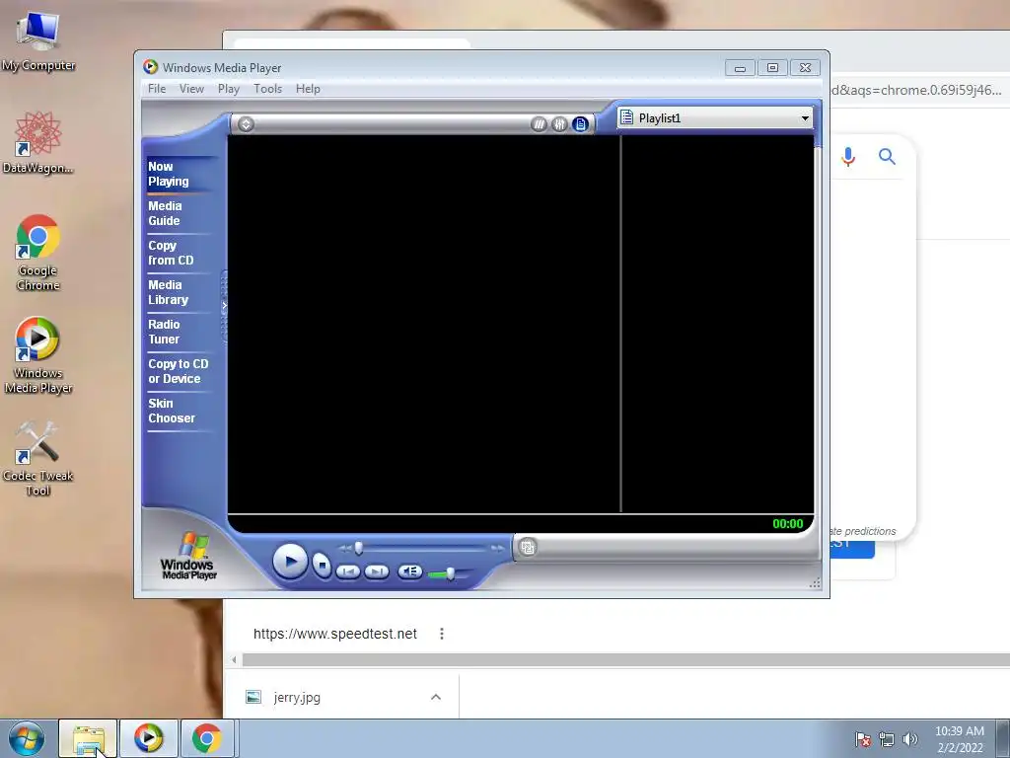1010x758 pixels.
Task: Click the Chrome address bar URL text
Action: coord(916,90)
